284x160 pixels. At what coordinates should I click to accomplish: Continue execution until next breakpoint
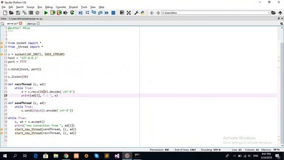[106, 13]
